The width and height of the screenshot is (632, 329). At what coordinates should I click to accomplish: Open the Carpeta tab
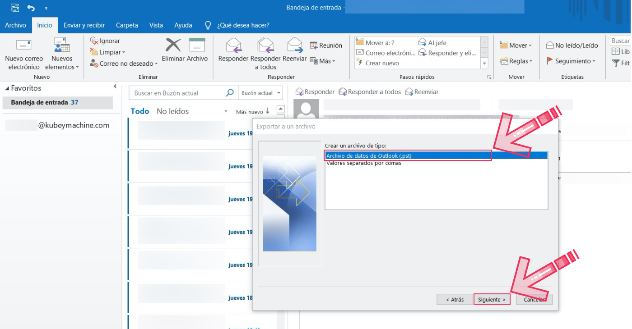pyautogui.click(x=127, y=25)
